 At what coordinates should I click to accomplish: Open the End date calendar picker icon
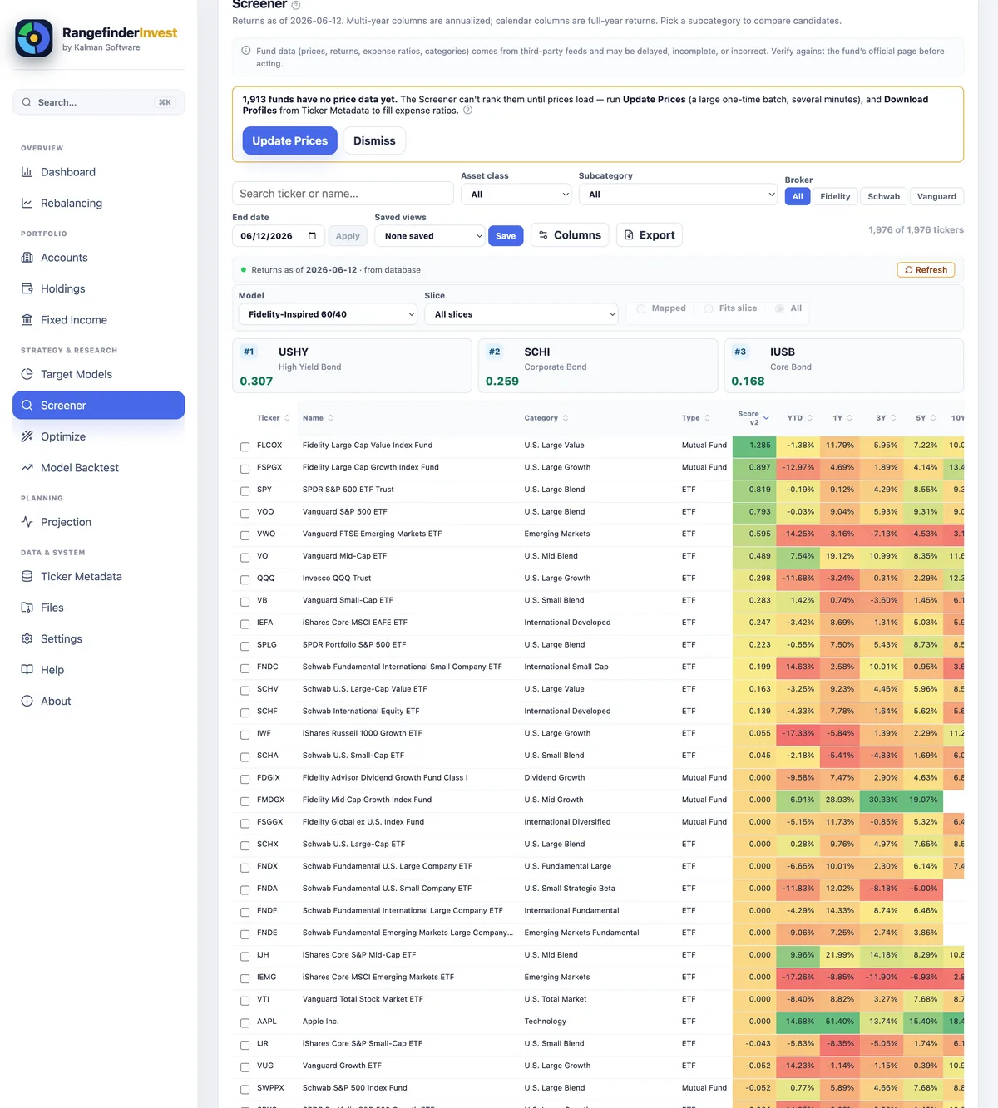pyautogui.click(x=312, y=236)
